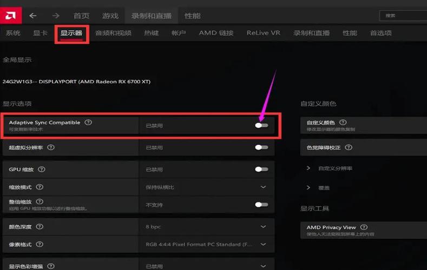Open help icon for 超虚拟分辨率

click(x=51, y=147)
